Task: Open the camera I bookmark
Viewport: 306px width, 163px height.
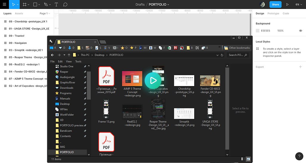Action: (116, 48)
